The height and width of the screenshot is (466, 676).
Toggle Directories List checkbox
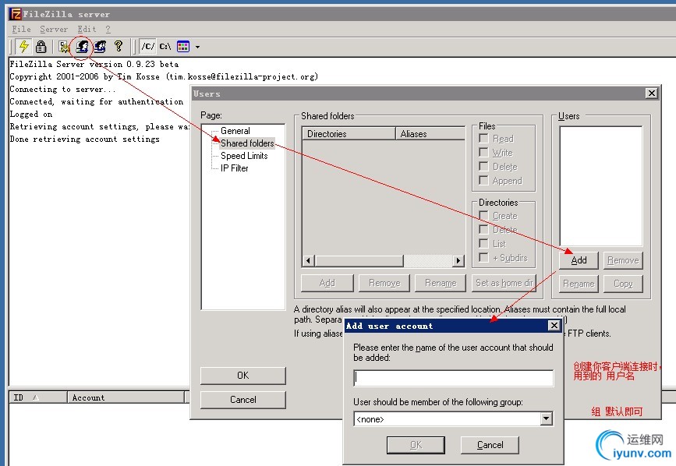coord(483,244)
